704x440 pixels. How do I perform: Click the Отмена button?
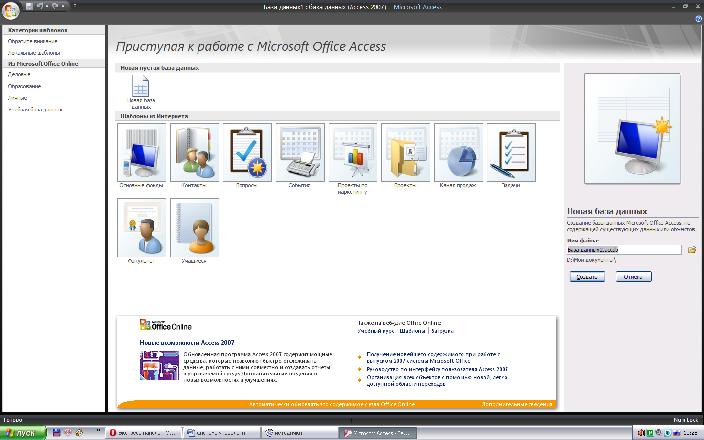[x=633, y=277]
